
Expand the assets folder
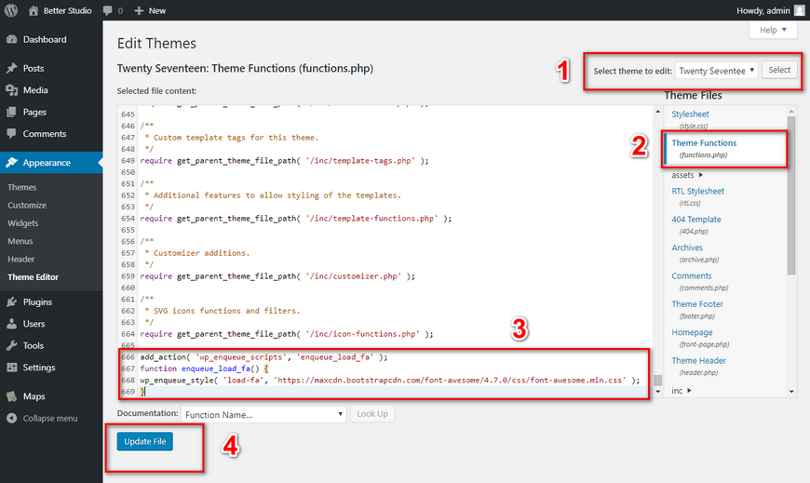tap(687, 175)
